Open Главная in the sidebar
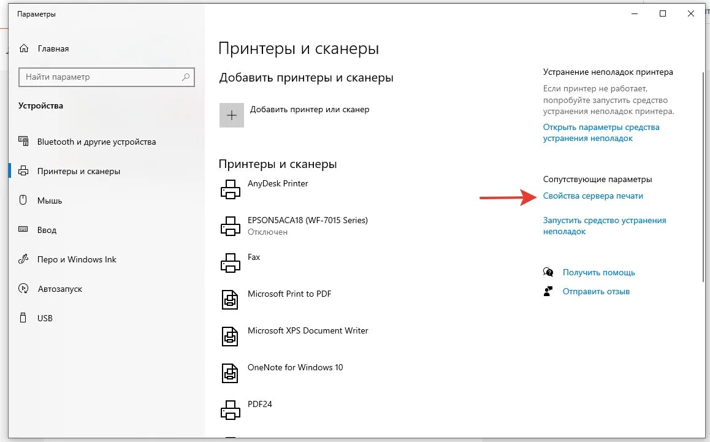 53,48
